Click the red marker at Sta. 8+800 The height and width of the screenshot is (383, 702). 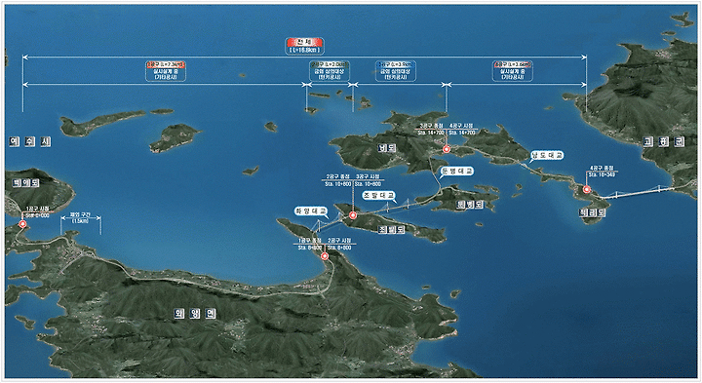pyautogui.click(x=325, y=256)
